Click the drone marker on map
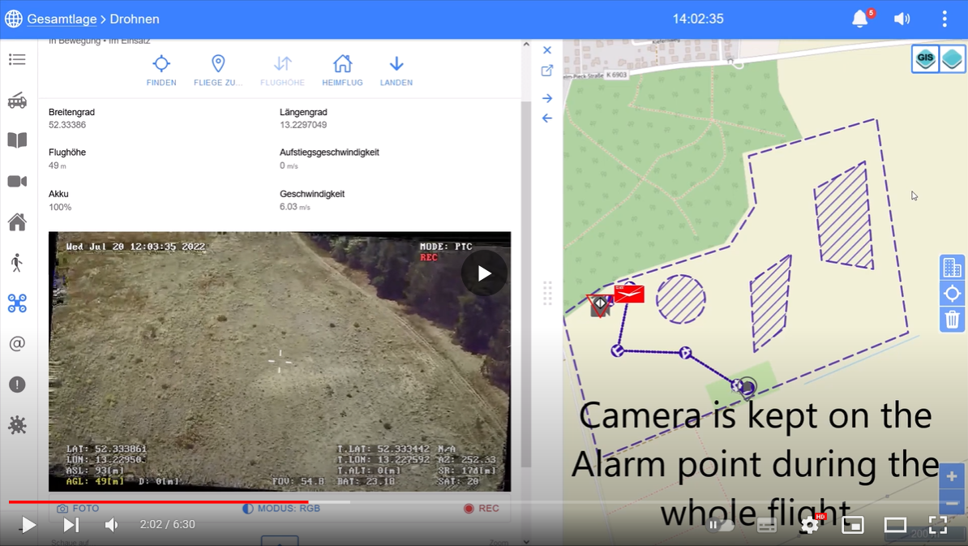 745,387
